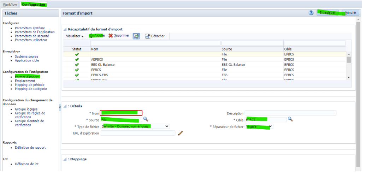Viewport: 366px width, 178px height.
Task: Sort by the Cible column header
Action: pos(314,49)
